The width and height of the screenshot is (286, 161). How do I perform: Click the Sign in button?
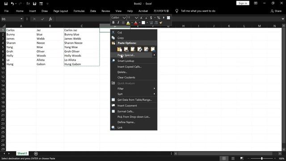[243, 3]
